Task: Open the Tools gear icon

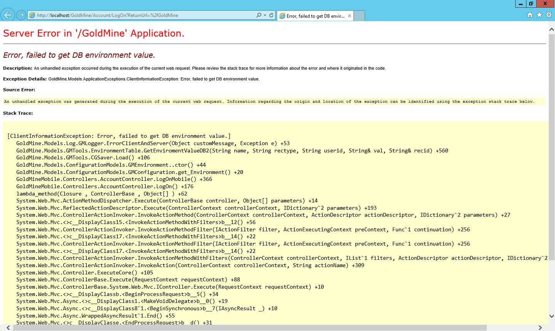Action: (x=549, y=15)
